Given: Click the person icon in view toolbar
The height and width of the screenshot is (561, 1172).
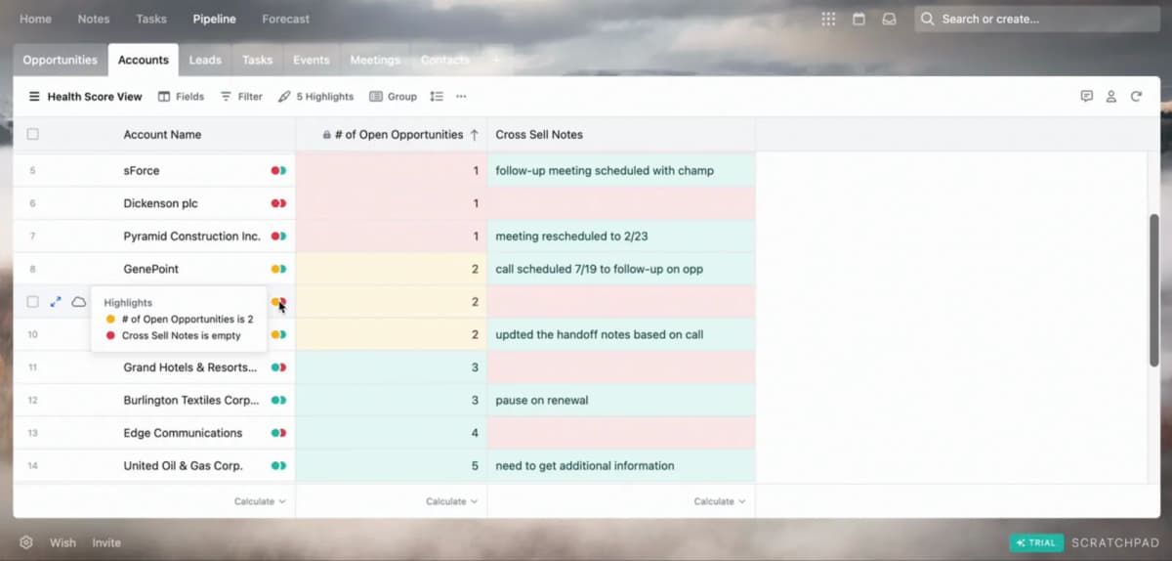Looking at the screenshot, I should click(x=1111, y=97).
